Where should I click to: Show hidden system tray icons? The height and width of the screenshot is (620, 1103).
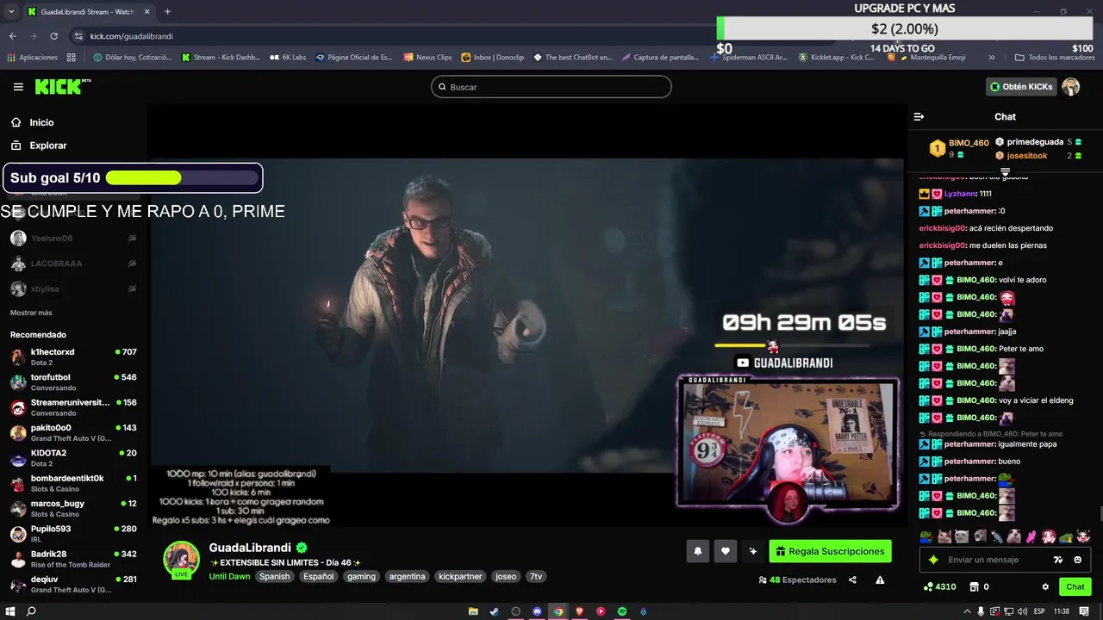(967, 611)
